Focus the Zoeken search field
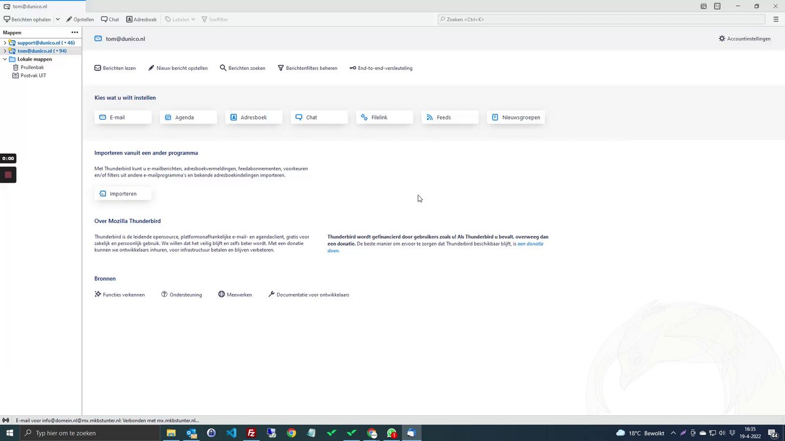The width and height of the screenshot is (785, 441). (601, 20)
